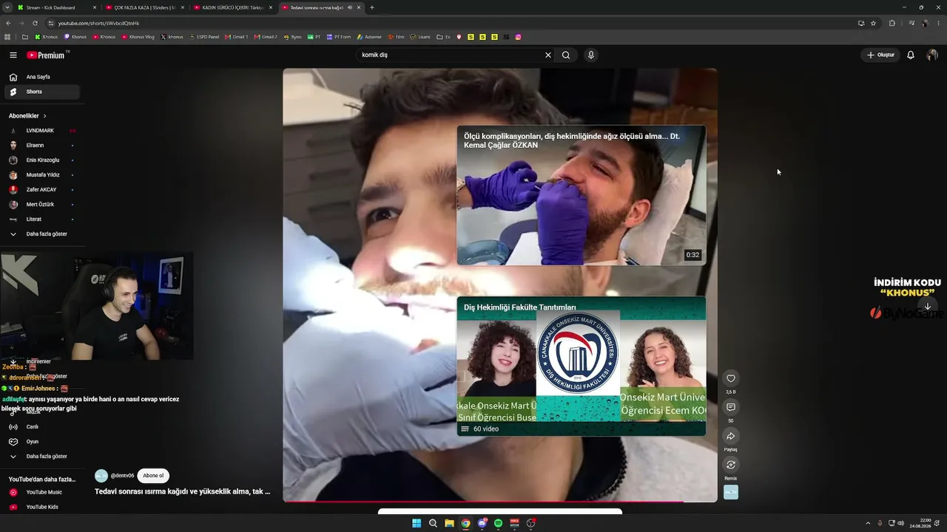Viewport: 947px width, 532px height.
Task: Open LVNDMARK channel subscription
Action: coord(42,131)
